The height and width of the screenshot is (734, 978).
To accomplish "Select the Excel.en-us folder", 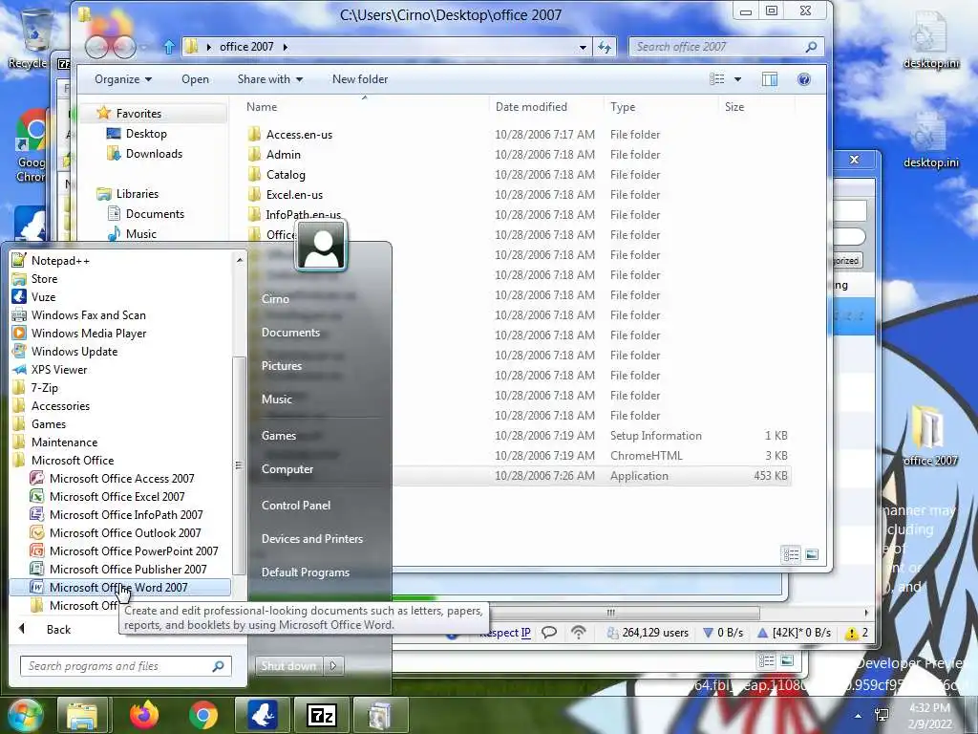I will [294, 195].
